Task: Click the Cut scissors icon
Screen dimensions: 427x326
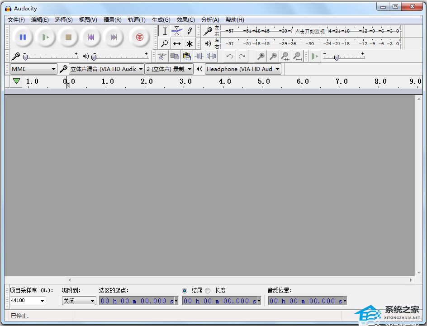Action: click(x=162, y=57)
